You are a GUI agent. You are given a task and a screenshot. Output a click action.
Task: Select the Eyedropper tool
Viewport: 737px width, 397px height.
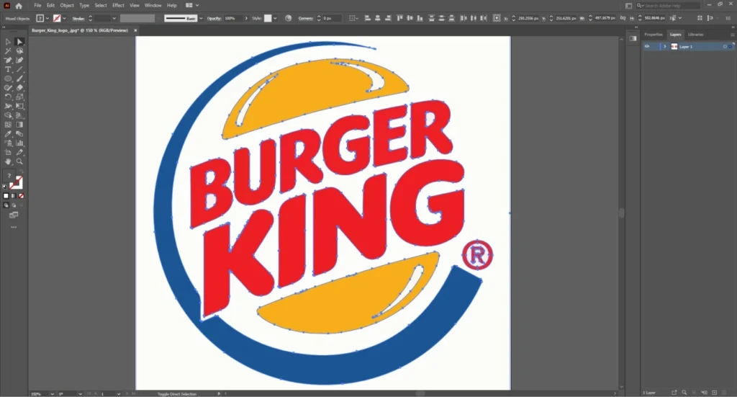8,134
